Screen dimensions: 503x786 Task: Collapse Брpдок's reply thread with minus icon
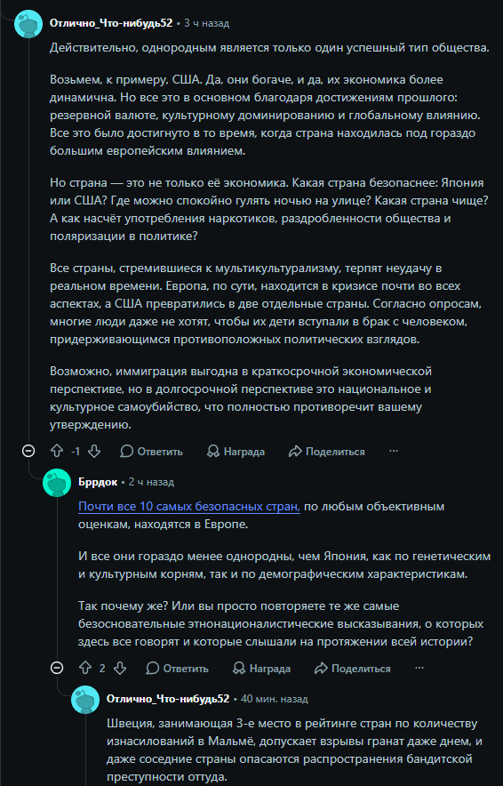(57, 669)
